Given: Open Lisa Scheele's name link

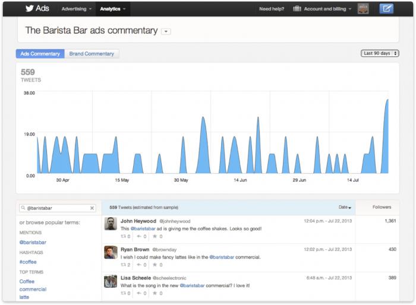Looking at the screenshot, I should point(135,278).
